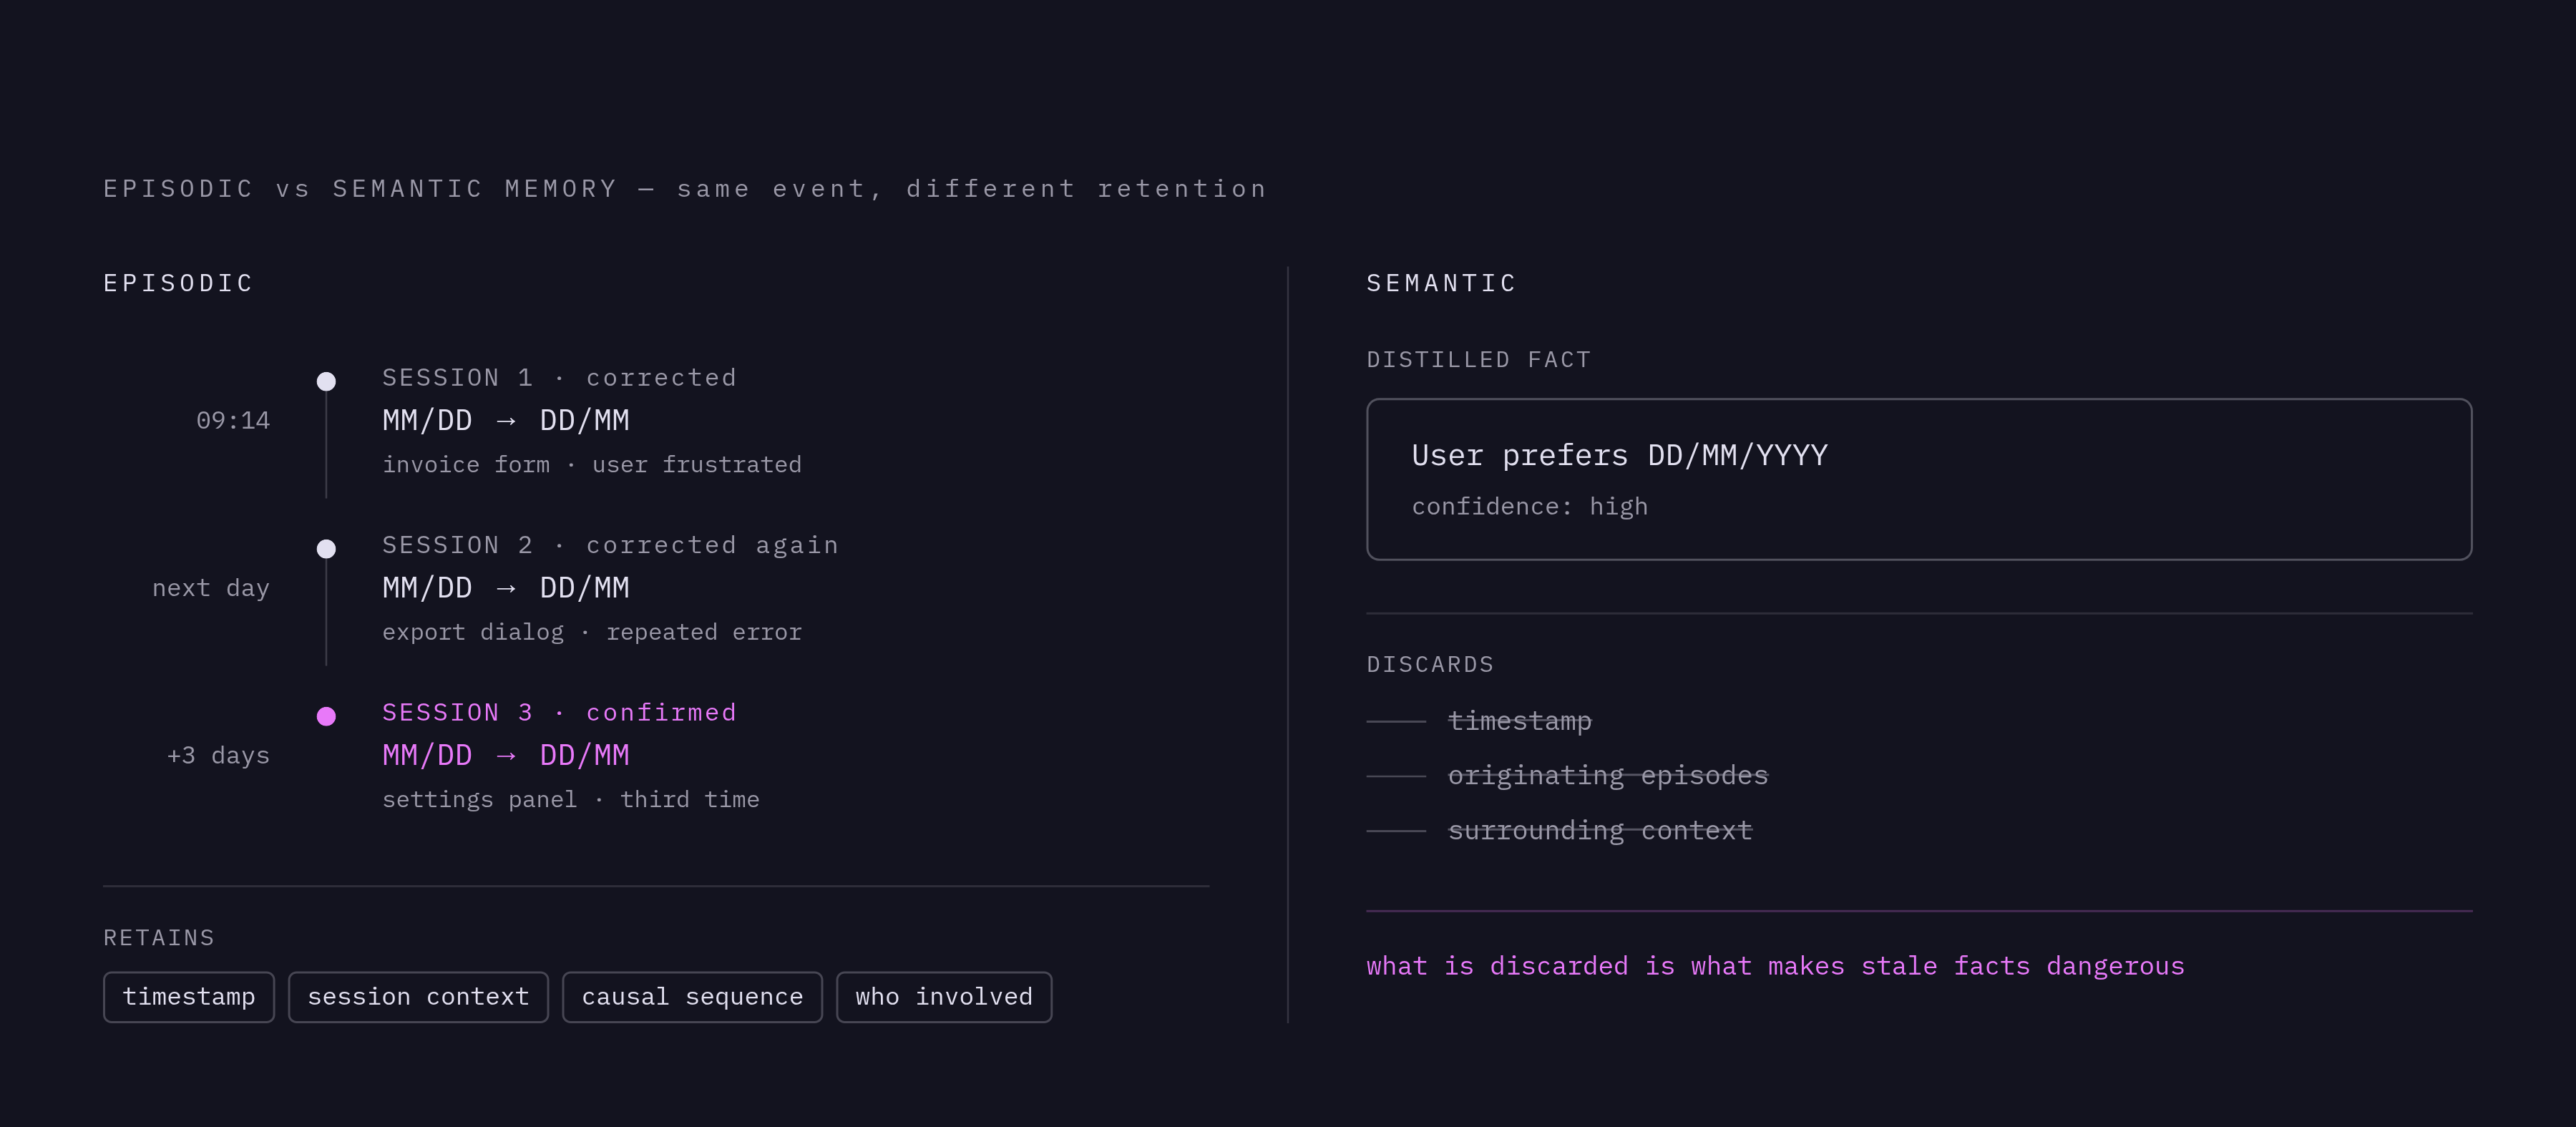This screenshot has width=2576, height=1127.
Task: Click struck-through 'timestamp' under Discards
Action: (x=1519, y=721)
